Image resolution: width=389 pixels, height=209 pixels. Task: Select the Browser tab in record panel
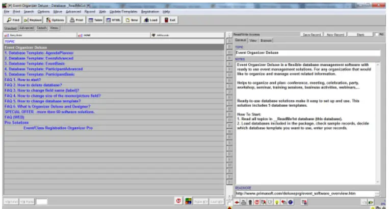click(x=266, y=40)
